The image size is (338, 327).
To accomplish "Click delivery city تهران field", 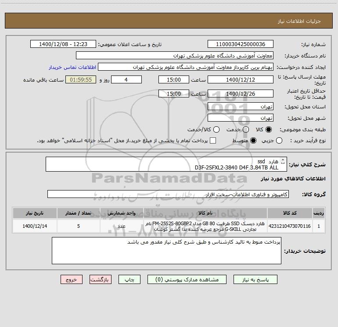I will pyautogui.click(x=241, y=118).
